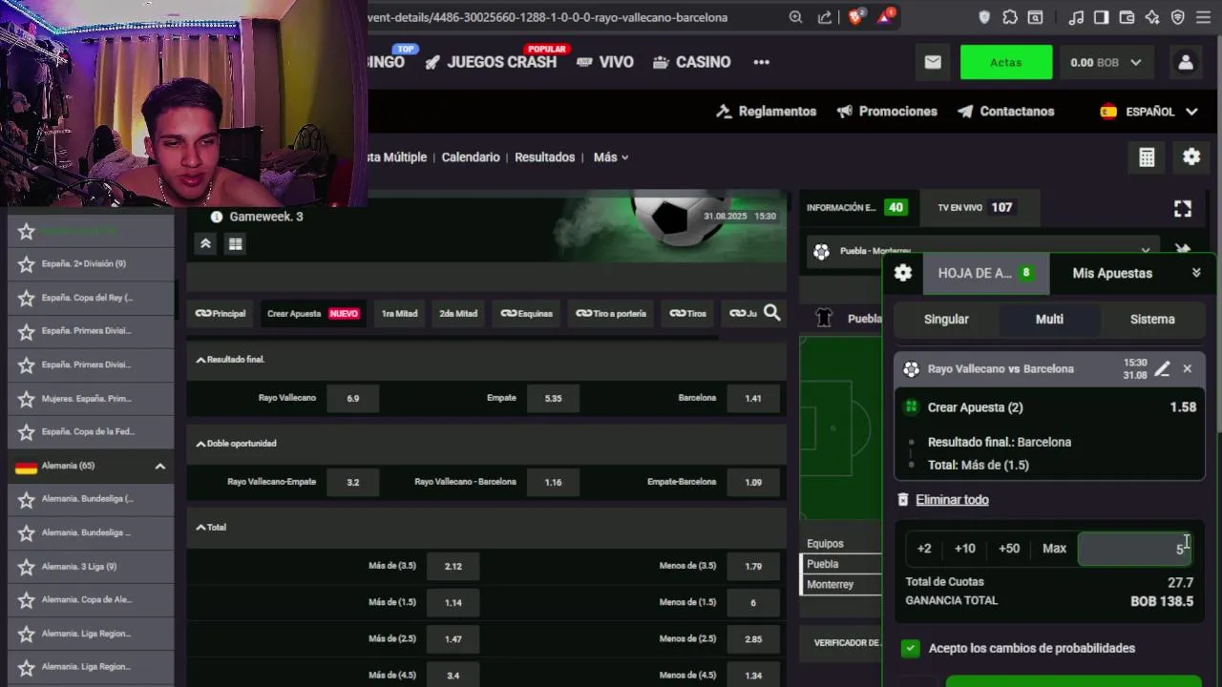
Task: Select the 1ra Mitad market tab
Action: (x=399, y=313)
